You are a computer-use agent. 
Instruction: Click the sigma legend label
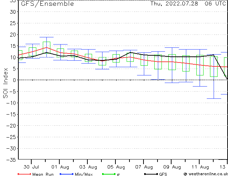click(118, 175)
